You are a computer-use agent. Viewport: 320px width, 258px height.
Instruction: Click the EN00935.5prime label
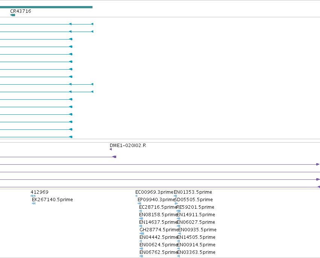(x=197, y=230)
